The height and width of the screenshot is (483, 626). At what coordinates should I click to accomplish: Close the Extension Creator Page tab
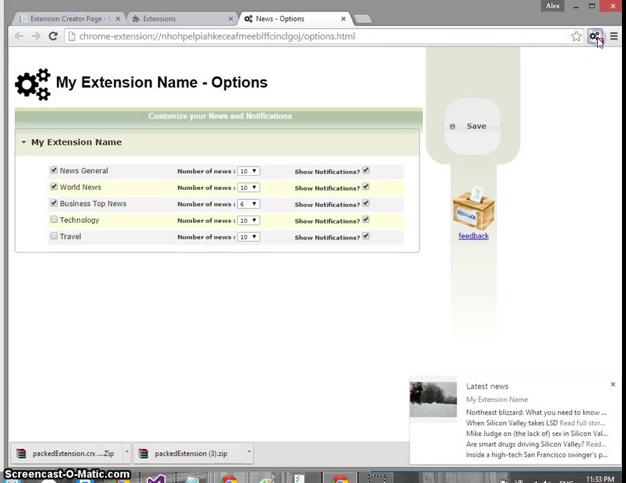tap(118, 19)
